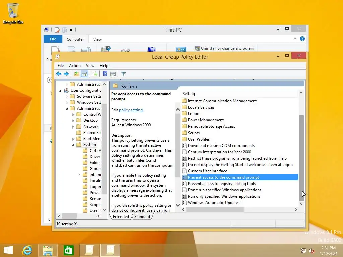Viewport: 343px width, 257px height.
Task: Click the policy setting link
Action: [131, 110]
